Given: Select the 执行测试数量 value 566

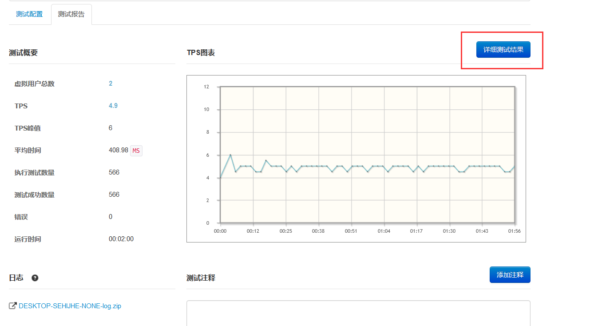Looking at the screenshot, I should (114, 172).
